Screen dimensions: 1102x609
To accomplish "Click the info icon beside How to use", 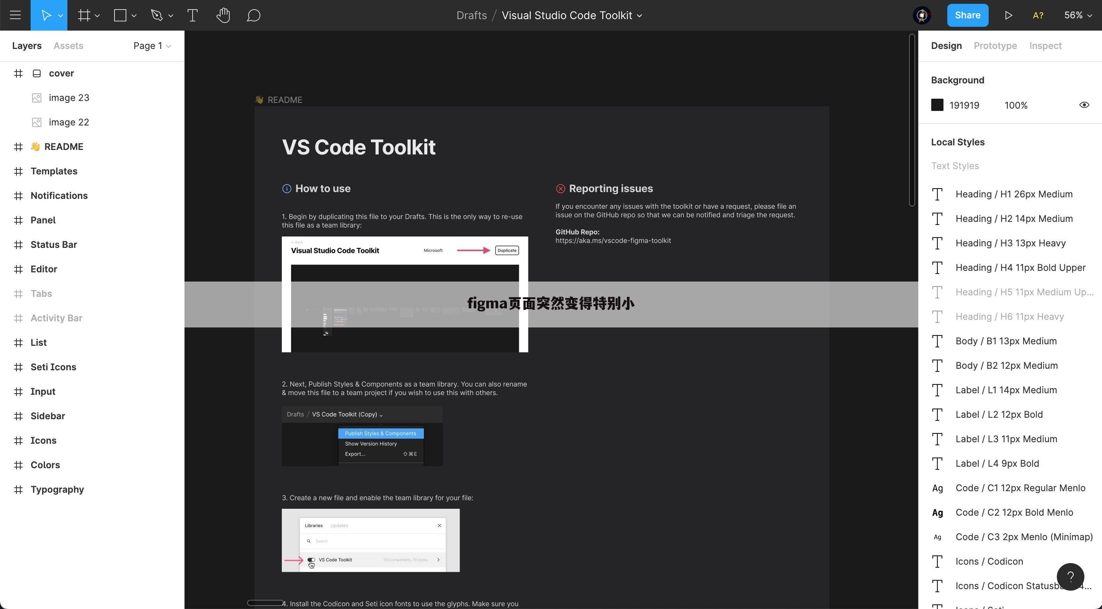I will pyautogui.click(x=287, y=189).
